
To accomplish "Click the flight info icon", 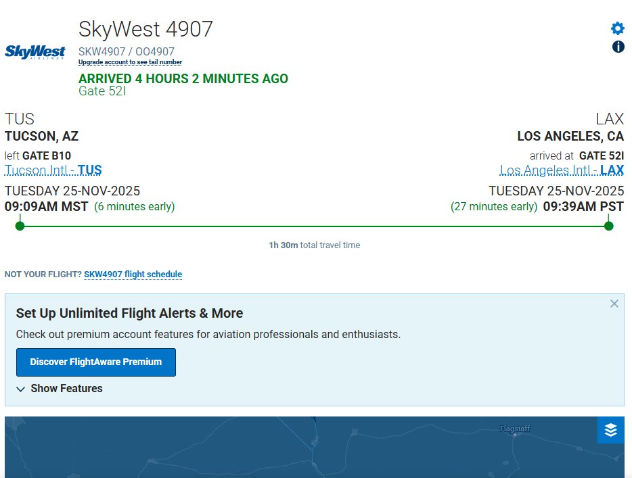I will pyautogui.click(x=618, y=47).
